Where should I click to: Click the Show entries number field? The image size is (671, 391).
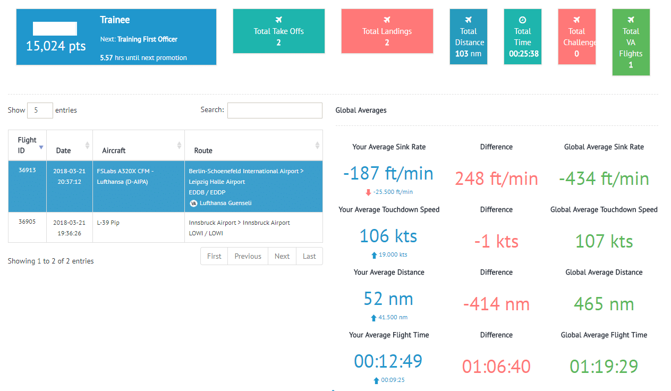coord(40,110)
